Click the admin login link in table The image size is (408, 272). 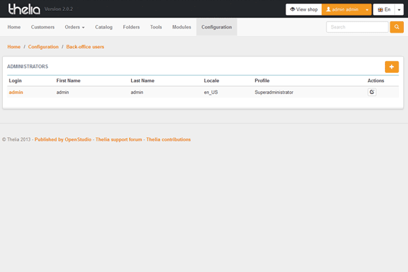point(16,92)
